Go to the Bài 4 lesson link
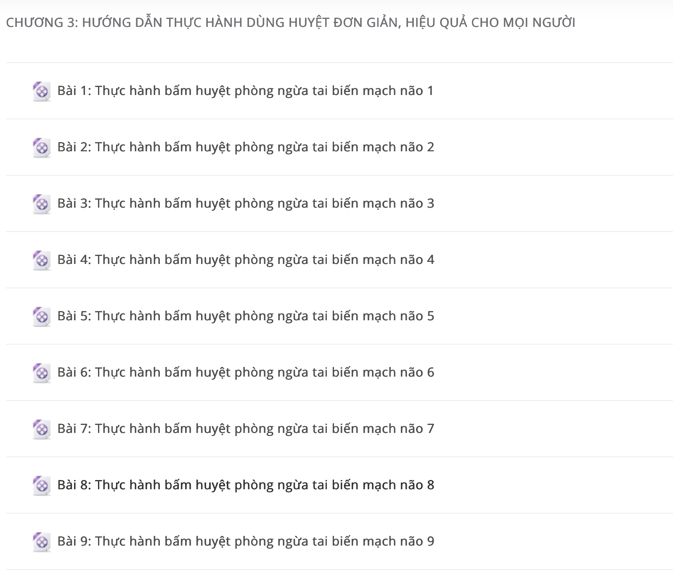This screenshot has width=673, height=575. (x=246, y=260)
